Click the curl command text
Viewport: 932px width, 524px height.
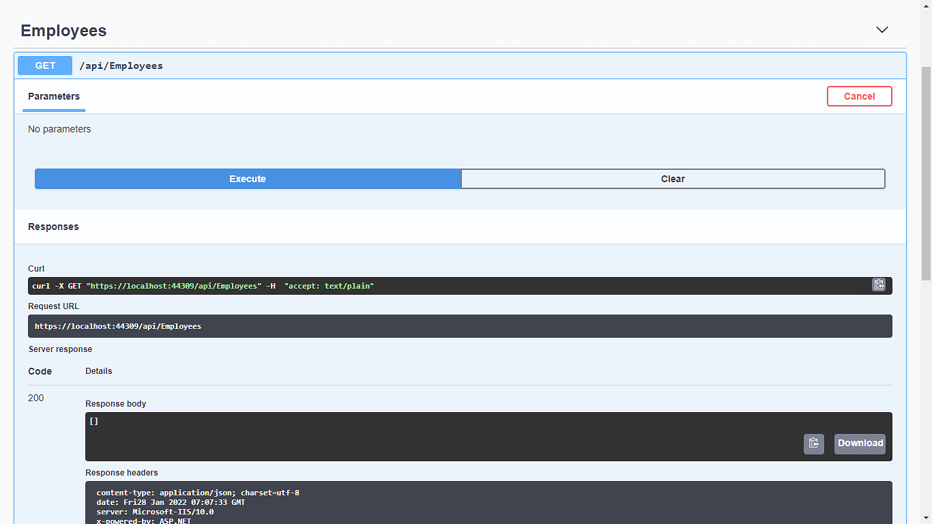coord(203,286)
